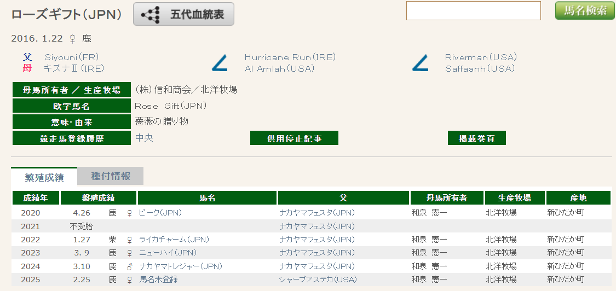Click the 中央 registration history link
616x291 pixels.
click(144, 137)
